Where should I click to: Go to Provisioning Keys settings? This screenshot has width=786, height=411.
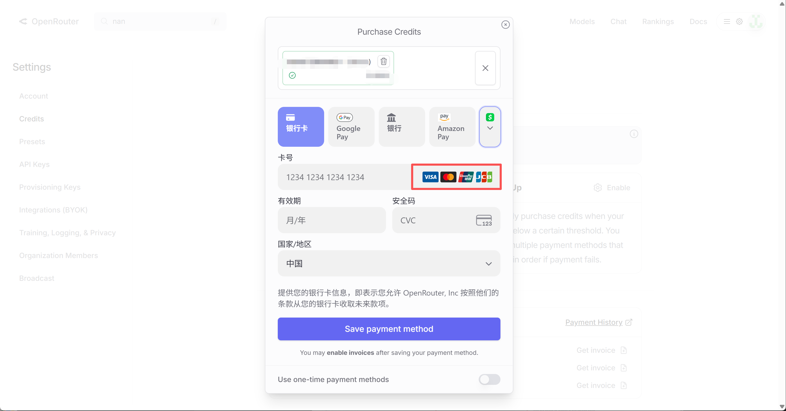pyautogui.click(x=50, y=187)
